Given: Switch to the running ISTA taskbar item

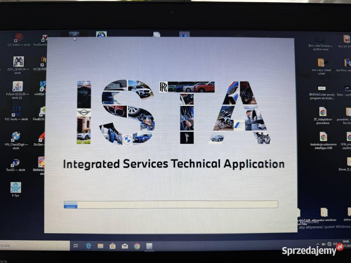Looking at the screenshot, I should point(149,246).
